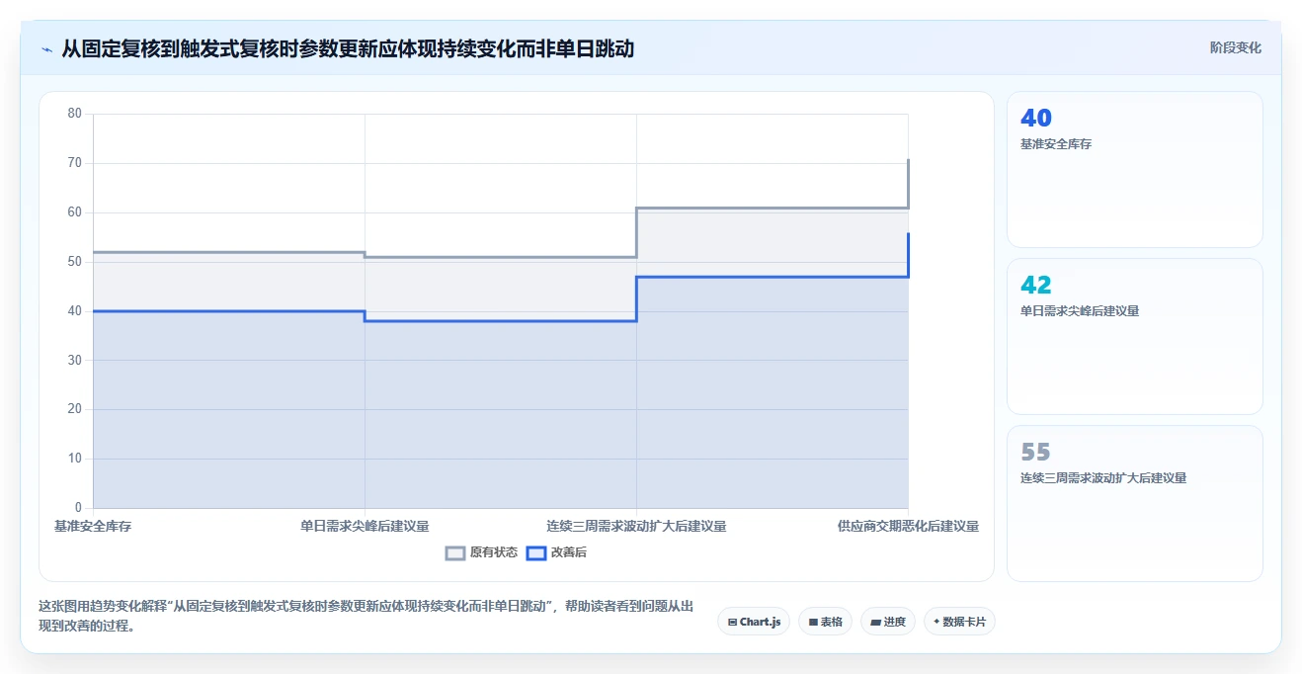Open the 连续三周需求波动扩大后建议量 data card
Viewport: 1302px width, 674px height.
pyautogui.click(x=1134, y=503)
